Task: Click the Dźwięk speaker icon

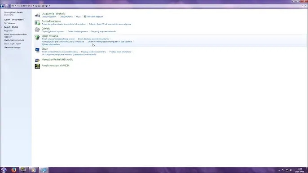Action: [37, 30]
